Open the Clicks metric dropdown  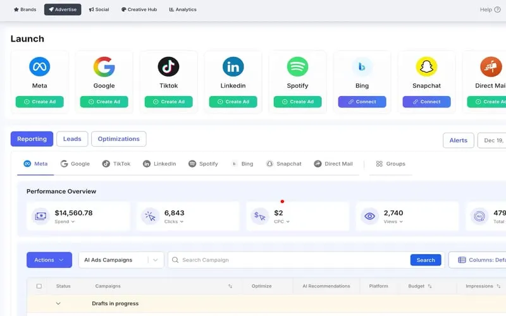click(173, 222)
